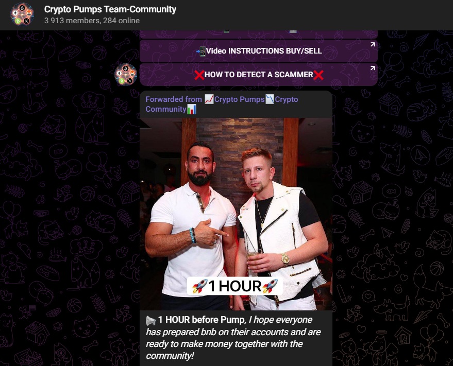This screenshot has height=366, width=453.
Task: Click the megaphone emoji in the caption
Action: pos(150,320)
